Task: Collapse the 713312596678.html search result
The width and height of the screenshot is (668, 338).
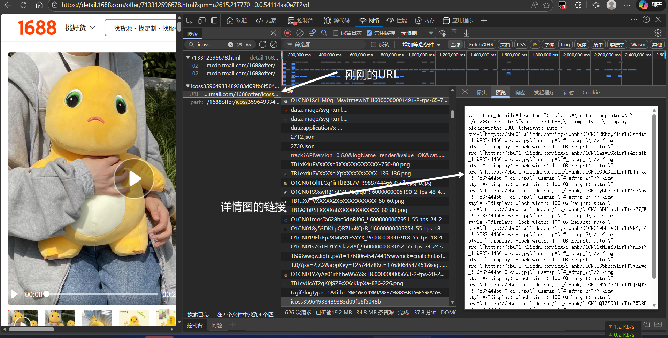Action: (x=188, y=57)
